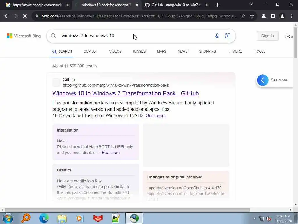The width and height of the screenshot is (298, 224).
Task: Open the Credits card heading
Action: [64, 170]
